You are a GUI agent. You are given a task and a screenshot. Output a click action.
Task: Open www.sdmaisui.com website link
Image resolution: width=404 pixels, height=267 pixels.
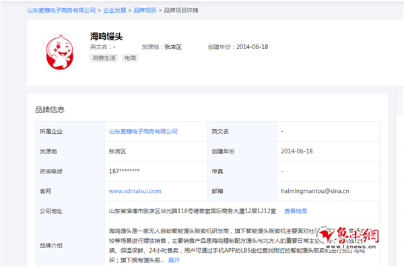(135, 191)
